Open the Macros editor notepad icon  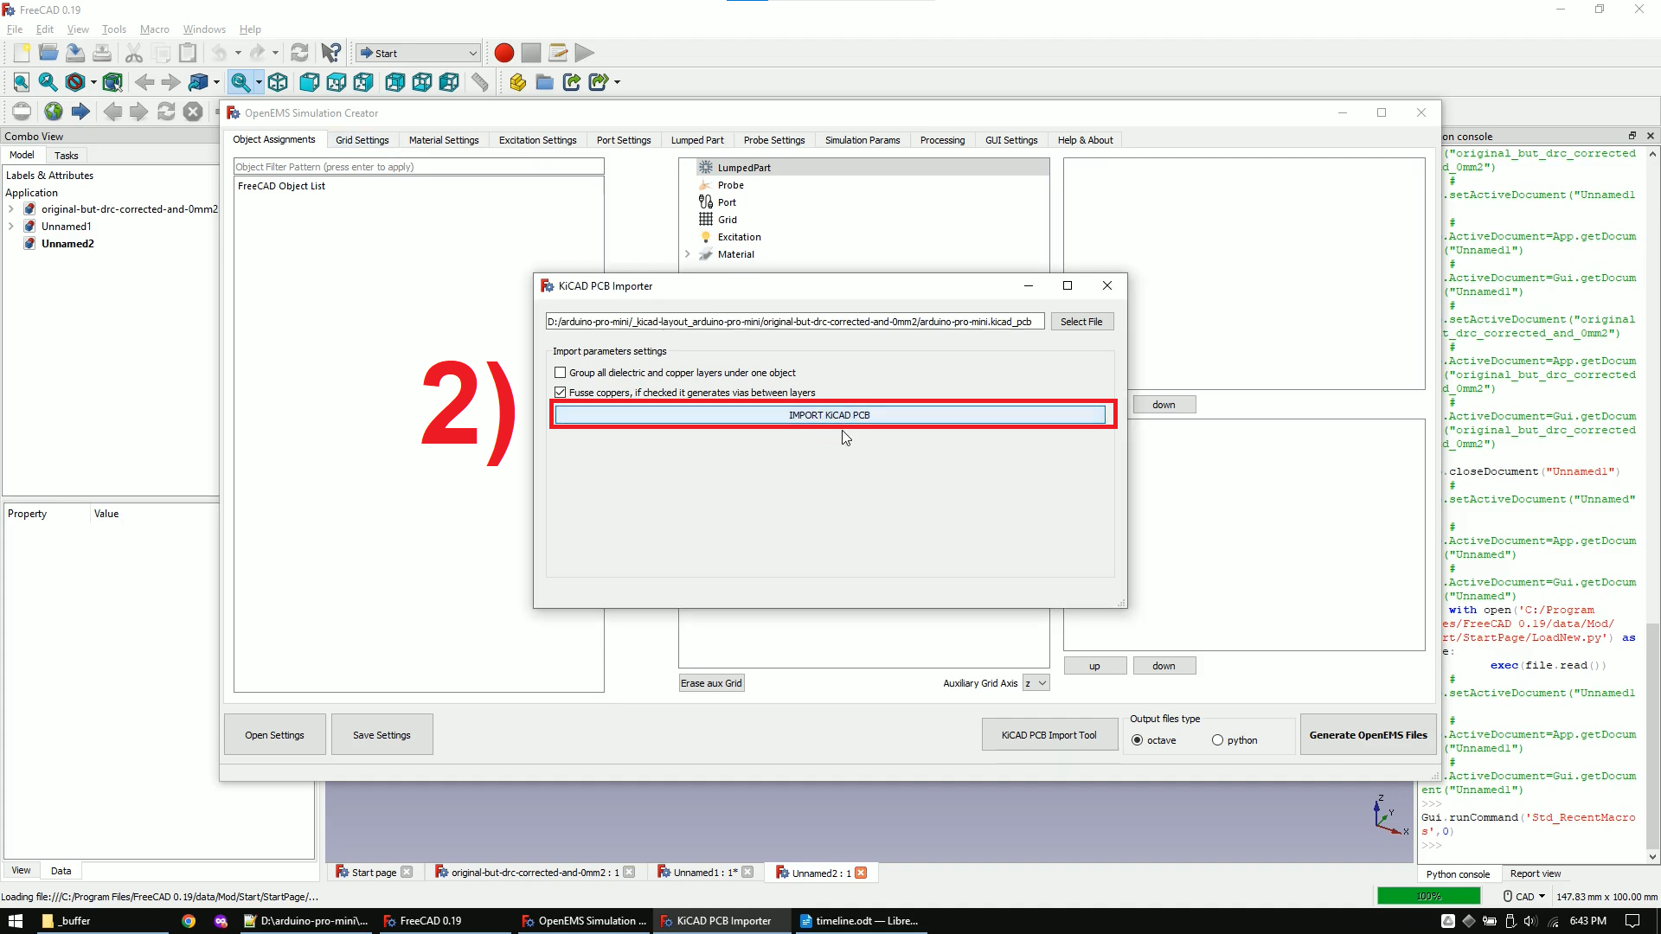point(558,53)
